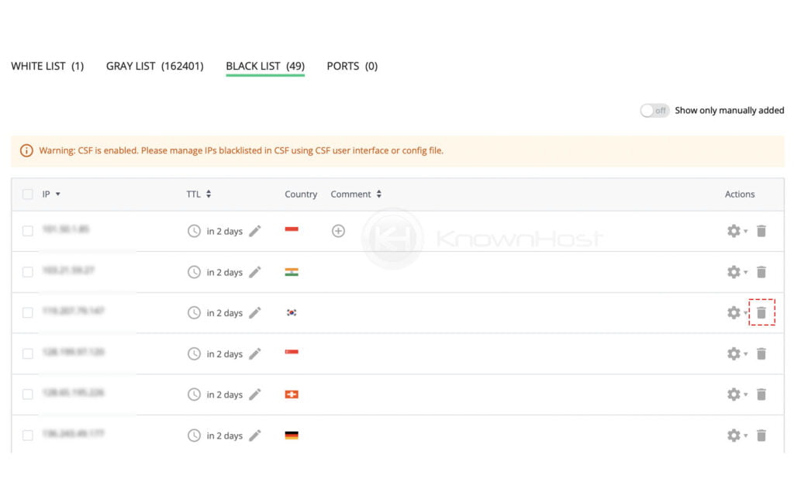Open gear actions menu for the South Korea row
Viewport: 794px width, 496px height.
[737, 313]
